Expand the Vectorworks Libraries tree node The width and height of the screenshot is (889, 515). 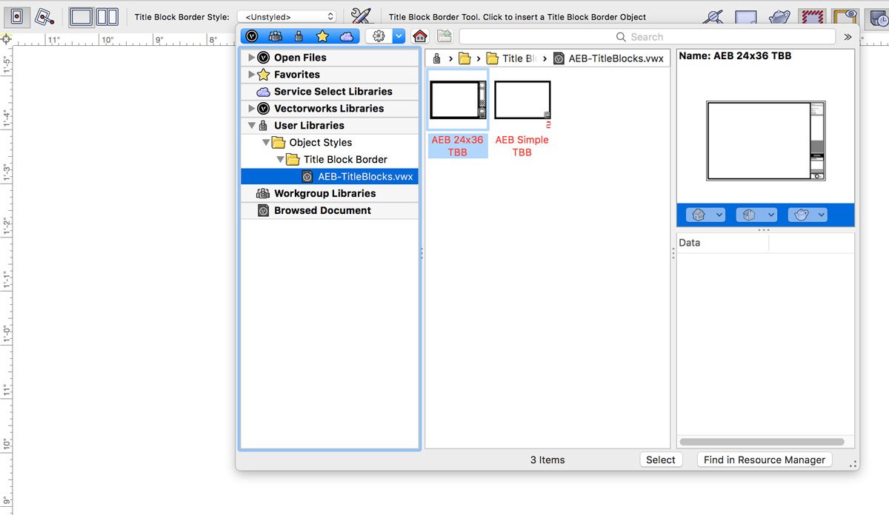[252, 109]
